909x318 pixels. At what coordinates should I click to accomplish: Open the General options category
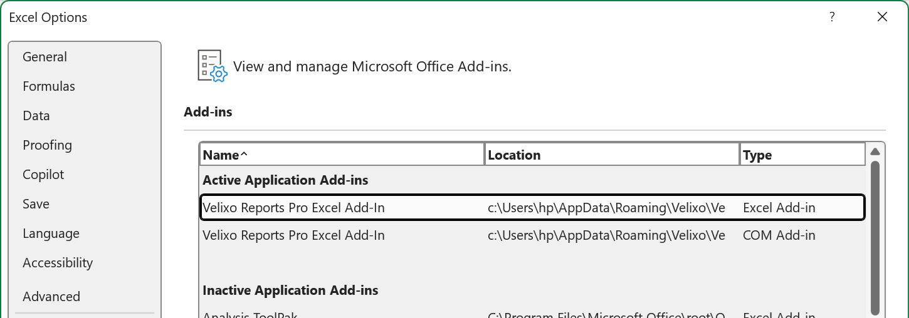tap(45, 57)
